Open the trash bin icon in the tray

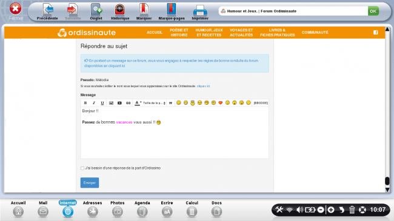tap(352, 209)
